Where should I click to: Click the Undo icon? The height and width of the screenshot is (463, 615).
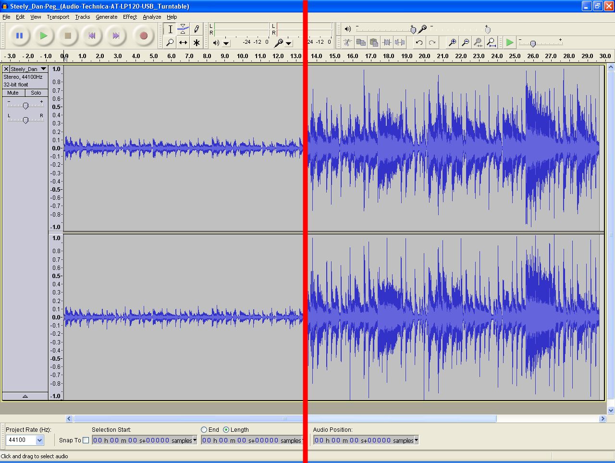click(419, 43)
